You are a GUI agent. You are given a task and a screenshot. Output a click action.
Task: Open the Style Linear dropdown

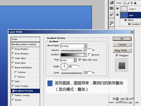(x=75, y=60)
